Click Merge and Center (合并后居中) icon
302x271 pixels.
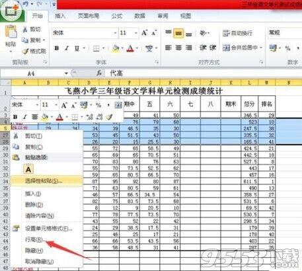pos(226,48)
